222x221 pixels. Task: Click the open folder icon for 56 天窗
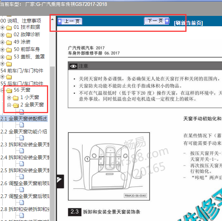[9, 90]
